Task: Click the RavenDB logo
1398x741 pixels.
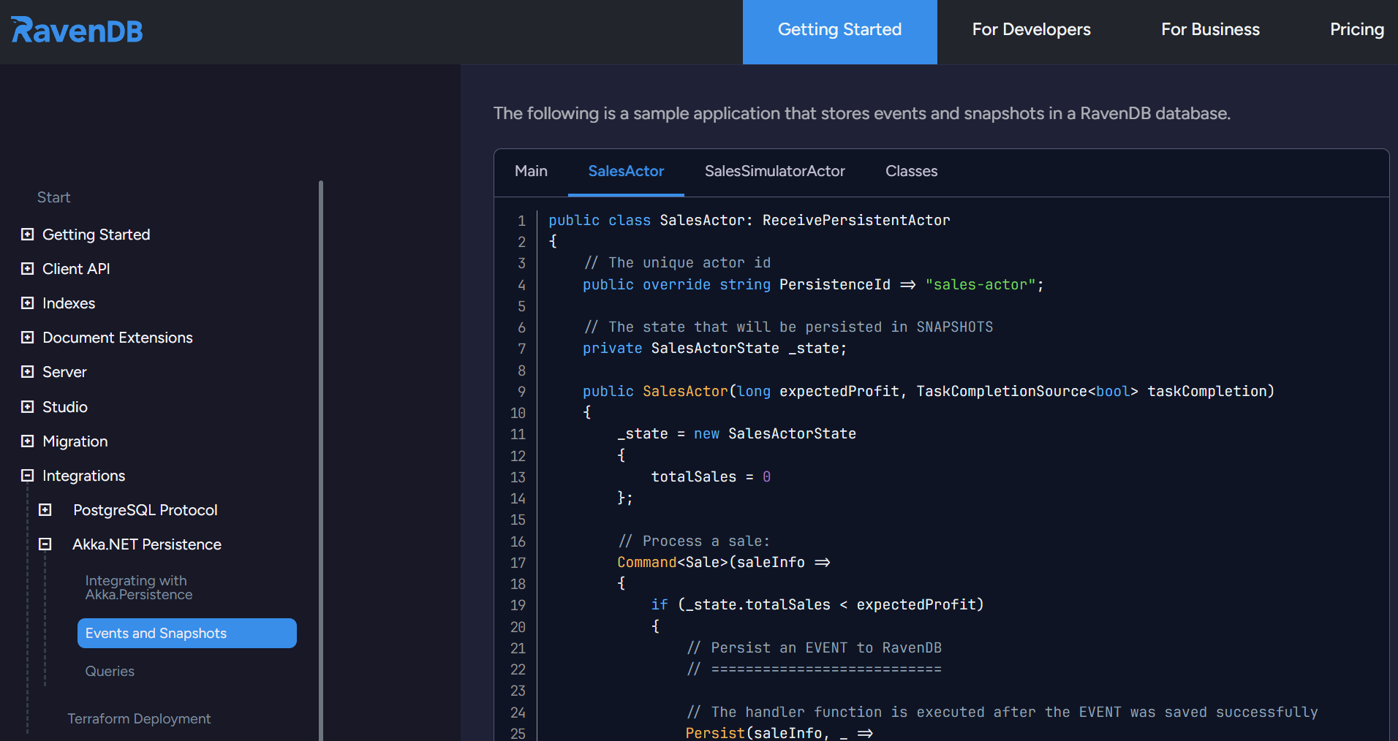Action: pos(77,30)
